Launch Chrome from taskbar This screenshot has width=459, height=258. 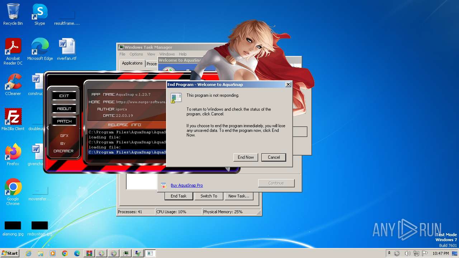point(65,253)
